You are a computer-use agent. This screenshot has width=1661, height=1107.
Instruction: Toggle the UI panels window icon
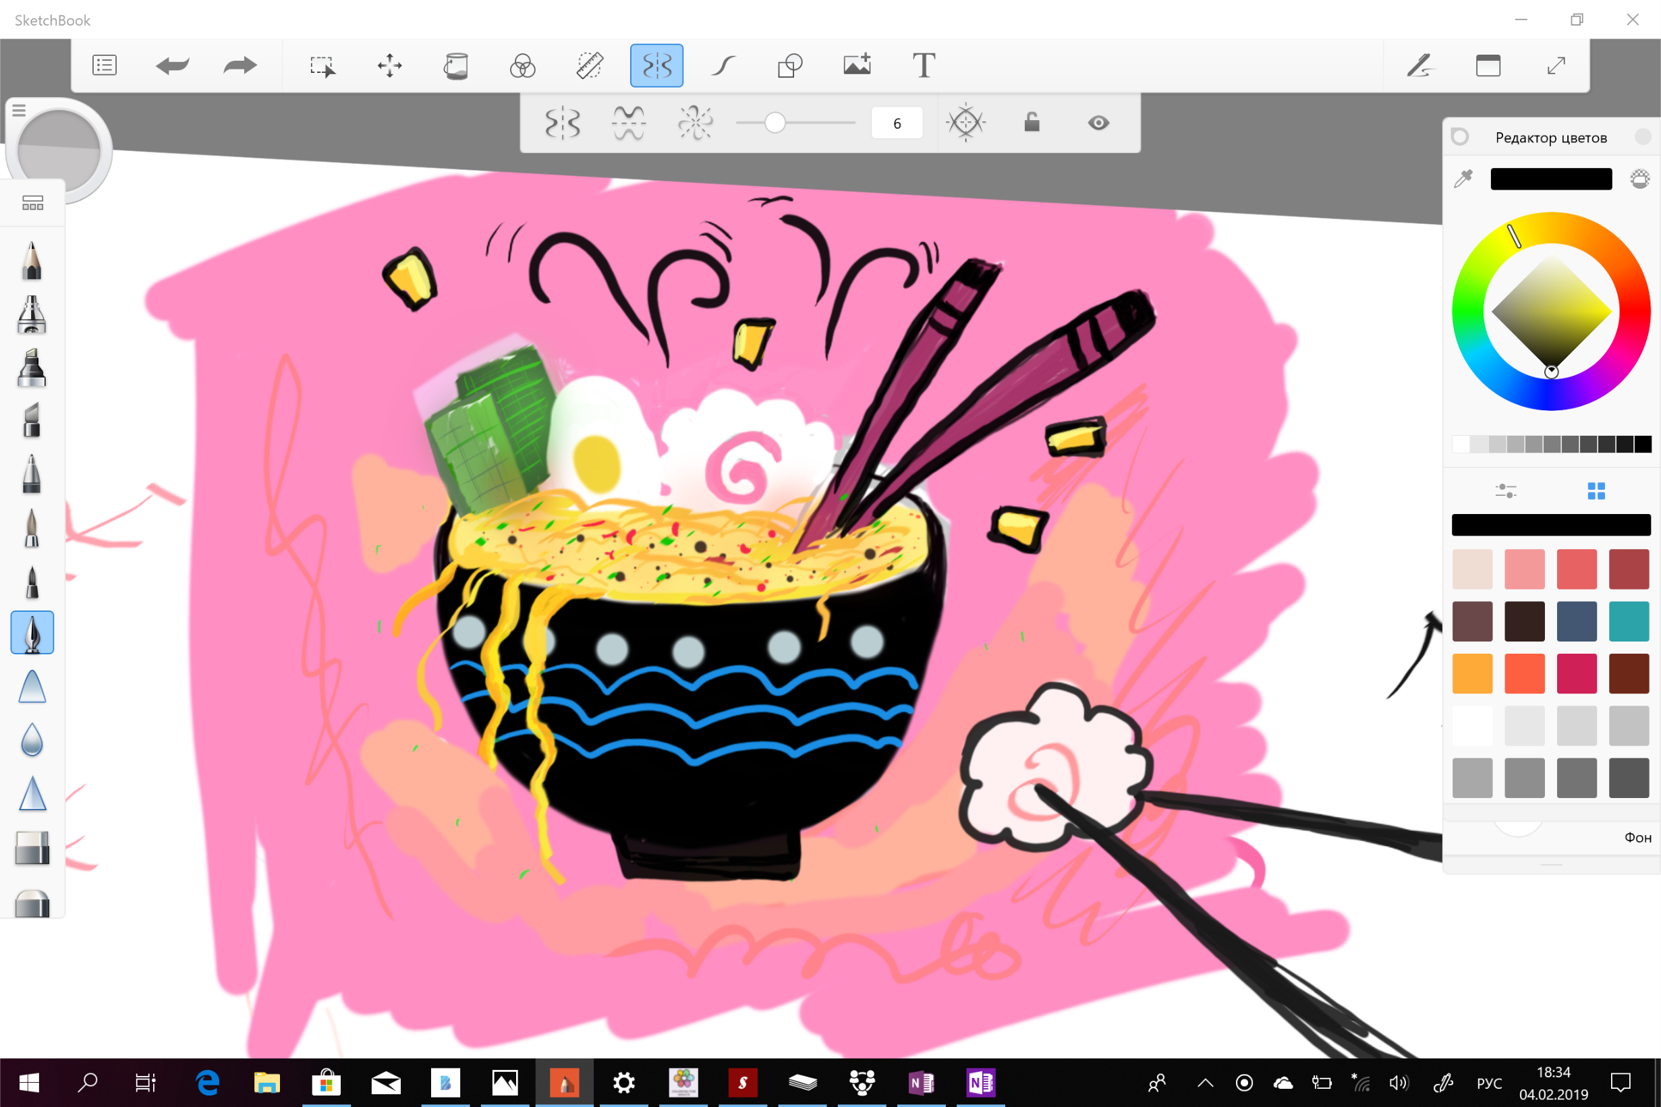click(1488, 65)
